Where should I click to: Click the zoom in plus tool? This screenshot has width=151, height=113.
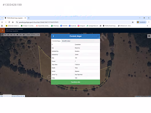pyautogui.click(x=2, y=35)
